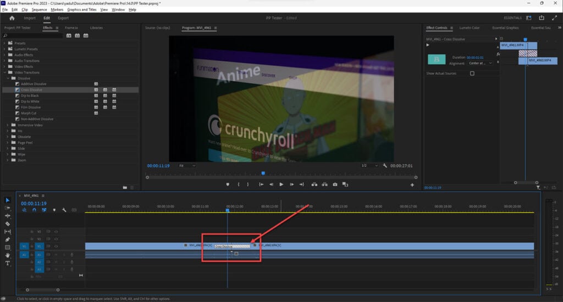
Task: Open the Markers menu
Action: [57, 10]
